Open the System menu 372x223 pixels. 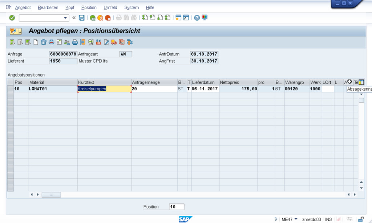tap(132, 8)
